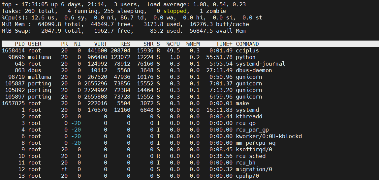379x180 pixels.
Task: Click the MiB Swap summary line
Action: tap(124, 31)
